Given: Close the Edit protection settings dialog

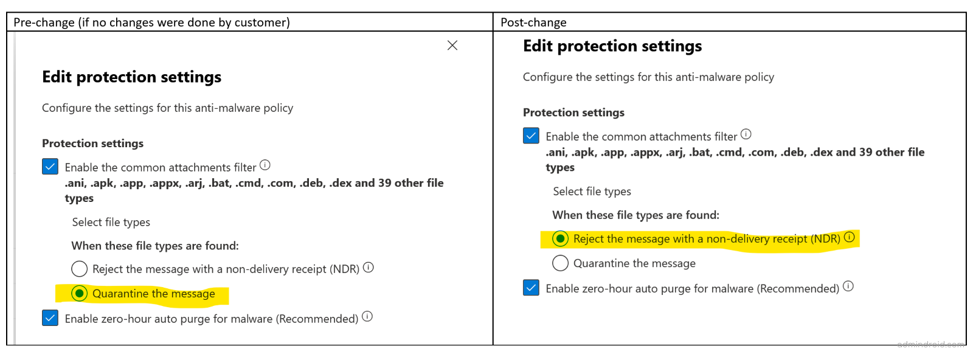Looking at the screenshot, I should point(452,45).
